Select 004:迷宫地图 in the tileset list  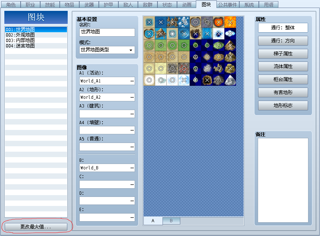pos(36,46)
